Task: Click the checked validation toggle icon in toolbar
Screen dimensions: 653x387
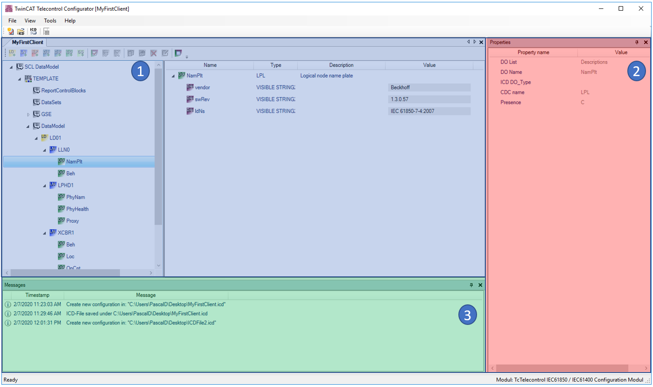Action: tap(95, 53)
